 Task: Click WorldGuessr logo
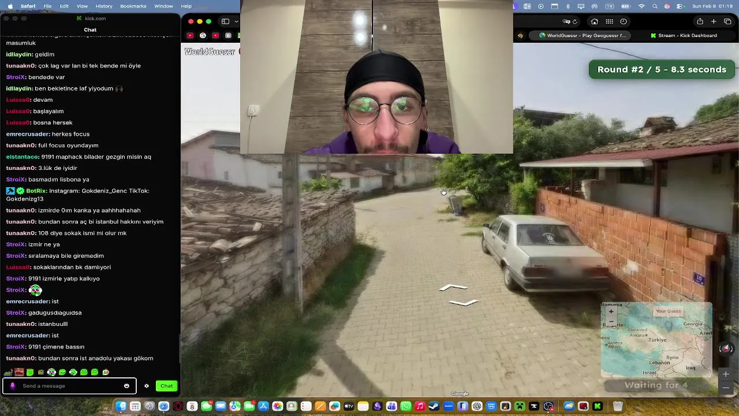pyautogui.click(x=210, y=52)
